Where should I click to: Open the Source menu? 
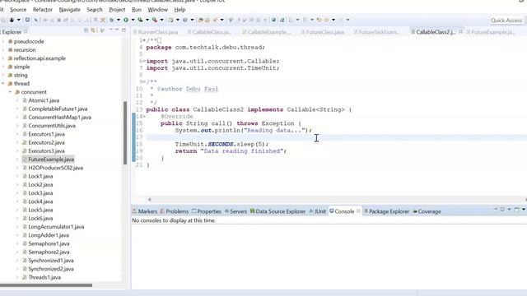point(18,10)
